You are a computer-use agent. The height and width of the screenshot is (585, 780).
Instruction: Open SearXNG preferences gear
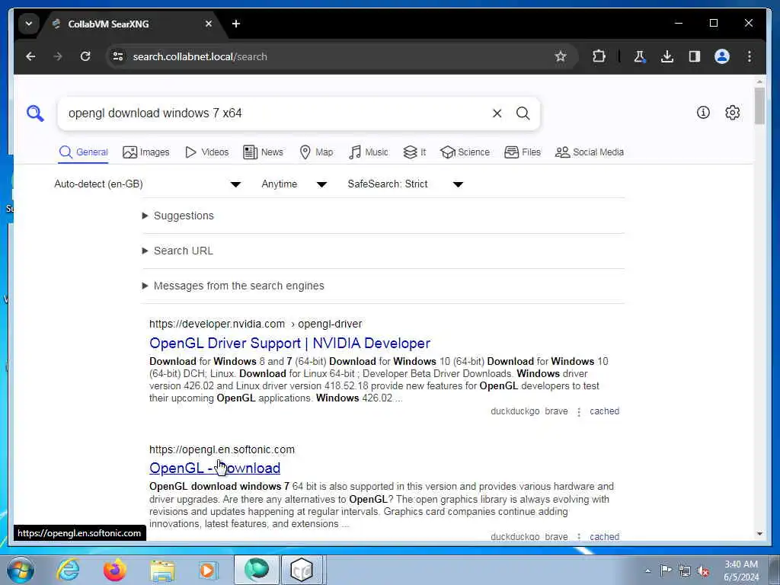732,113
